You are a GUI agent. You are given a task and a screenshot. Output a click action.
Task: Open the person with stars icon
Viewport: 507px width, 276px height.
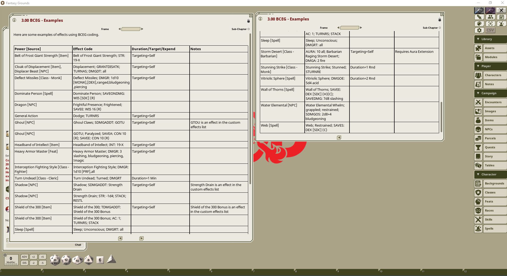click(501, 24)
